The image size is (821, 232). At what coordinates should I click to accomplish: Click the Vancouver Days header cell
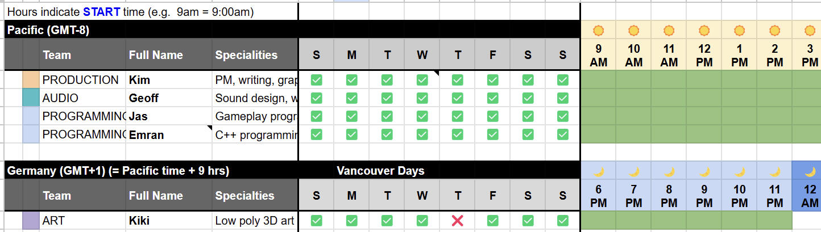(380, 171)
